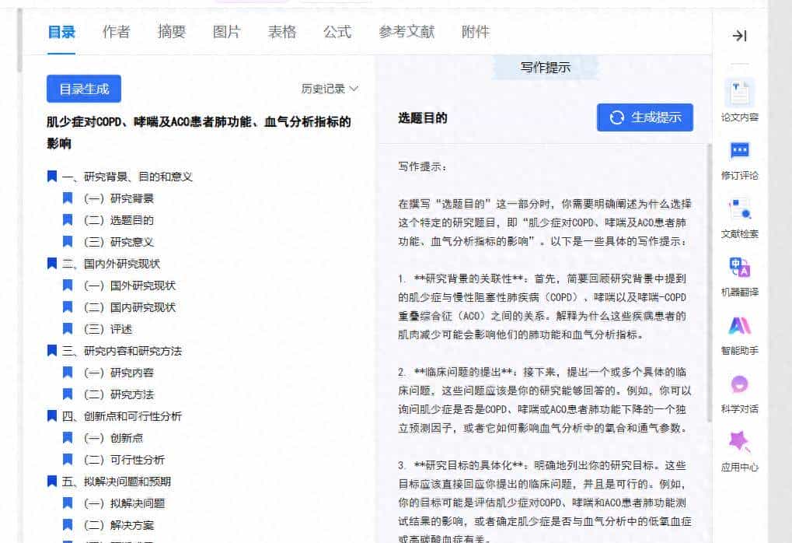Collapse the 二、国内外研究现状 section
Image resolution: width=792 pixels, height=543 pixels.
51,264
